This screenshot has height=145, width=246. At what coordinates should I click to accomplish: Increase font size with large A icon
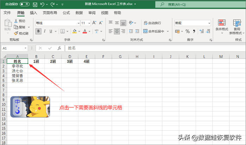[94, 23]
